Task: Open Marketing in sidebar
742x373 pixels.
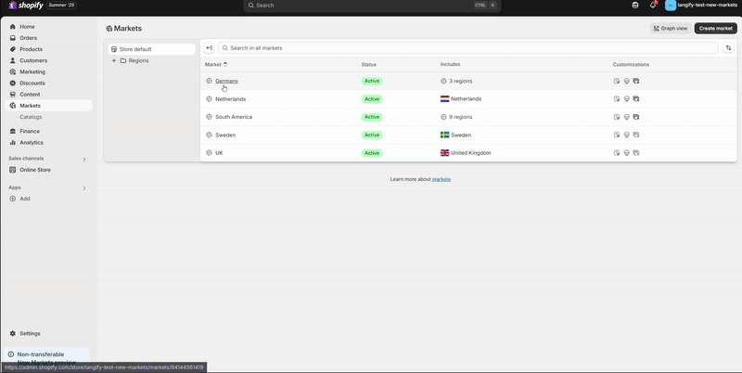Action: click(x=32, y=72)
